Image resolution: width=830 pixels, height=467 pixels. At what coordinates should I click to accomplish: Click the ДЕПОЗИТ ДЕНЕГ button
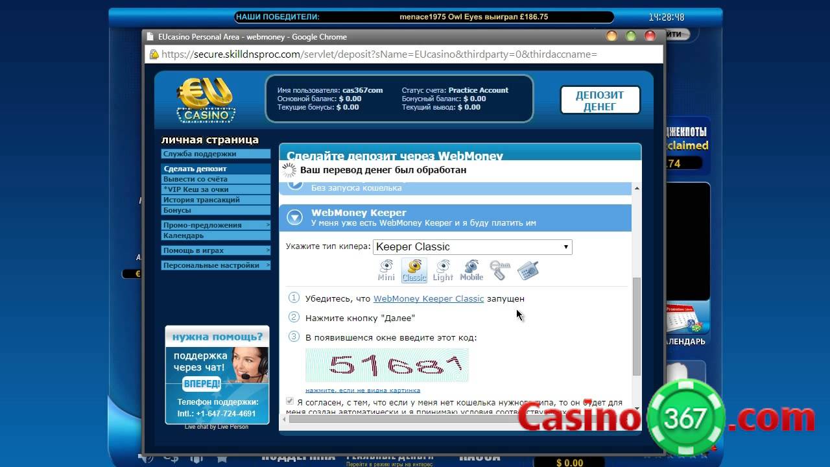point(600,101)
